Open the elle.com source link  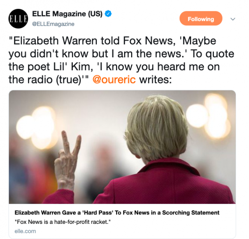(25, 231)
